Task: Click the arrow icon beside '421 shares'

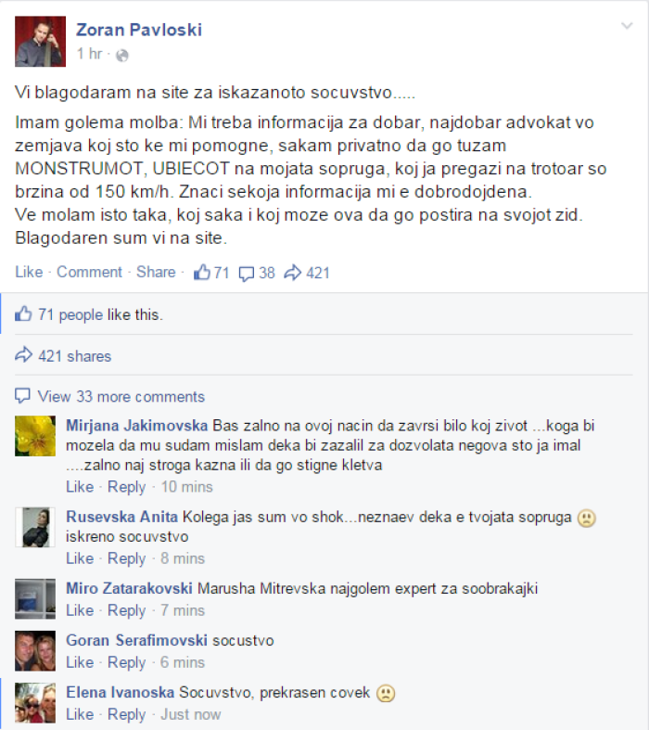Action: [23, 355]
